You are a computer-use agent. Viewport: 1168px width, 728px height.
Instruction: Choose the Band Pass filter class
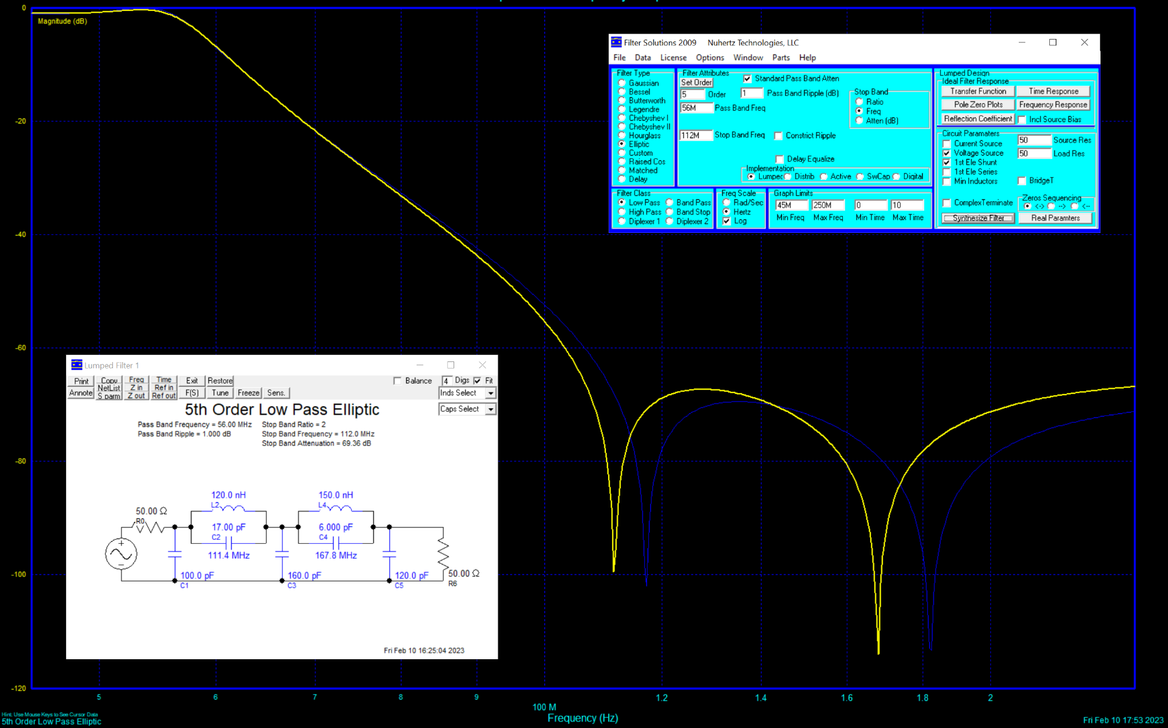point(670,202)
